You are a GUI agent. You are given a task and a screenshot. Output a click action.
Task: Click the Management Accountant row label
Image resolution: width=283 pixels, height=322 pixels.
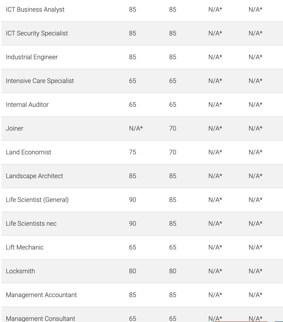[41, 295]
